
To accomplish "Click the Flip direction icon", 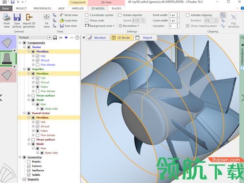I will coord(233,17).
